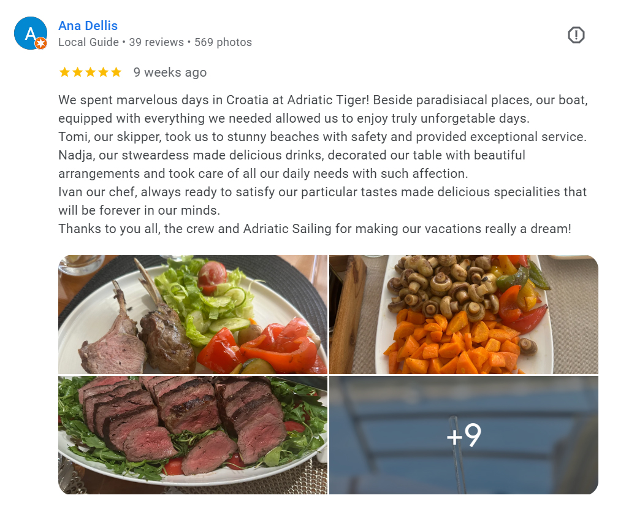The width and height of the screenshot is (618, 506).
Task: Click the 'Tomi, our skipper' sentence
Action: click(x=322, y=137)
